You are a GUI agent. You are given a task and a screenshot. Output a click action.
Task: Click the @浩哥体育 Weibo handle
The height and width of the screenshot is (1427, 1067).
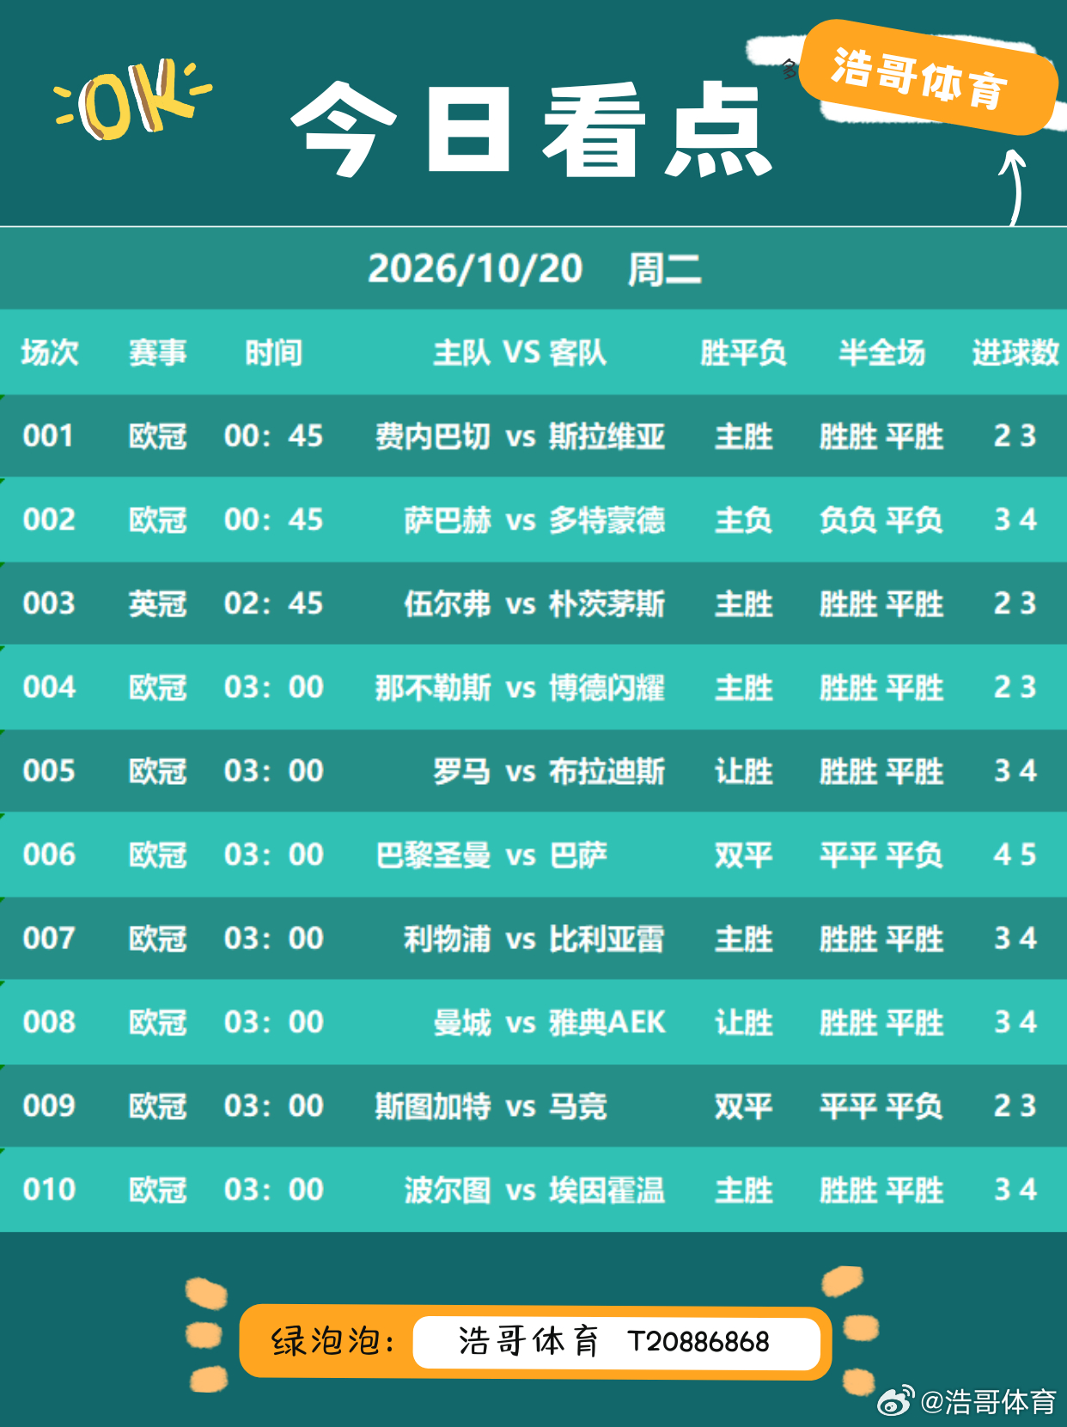(988, 1401)
